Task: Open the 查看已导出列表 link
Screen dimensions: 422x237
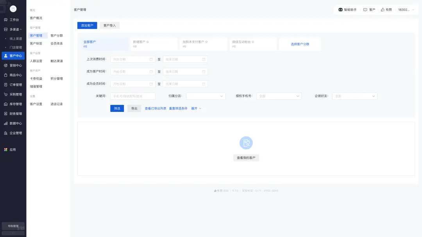Action: click(x=156, y=108)
